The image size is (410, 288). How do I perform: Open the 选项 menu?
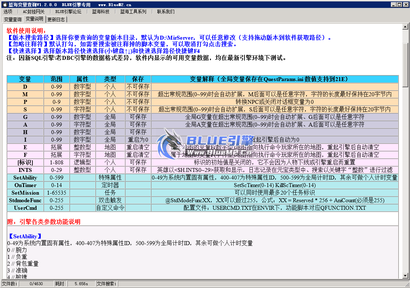tap(8, 12)
